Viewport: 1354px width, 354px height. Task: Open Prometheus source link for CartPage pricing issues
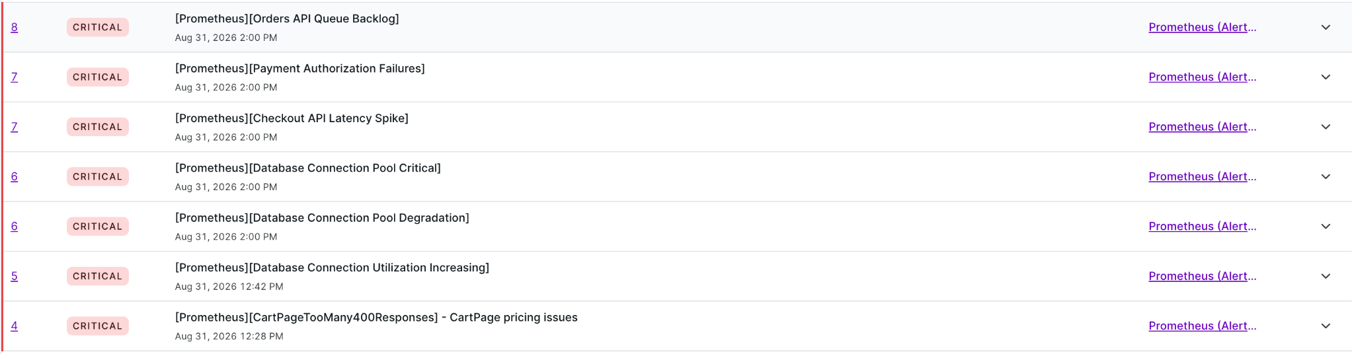tap(1202, 326)
